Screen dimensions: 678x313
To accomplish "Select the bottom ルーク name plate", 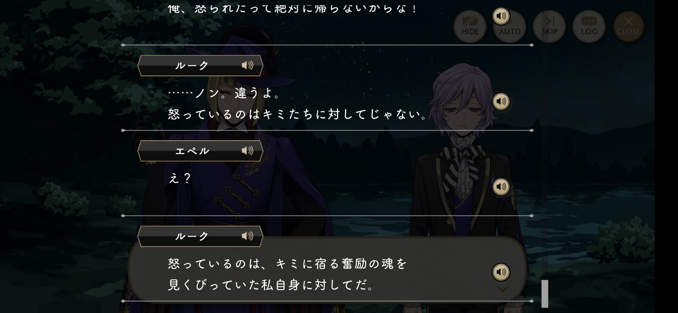I will [200, 236].
